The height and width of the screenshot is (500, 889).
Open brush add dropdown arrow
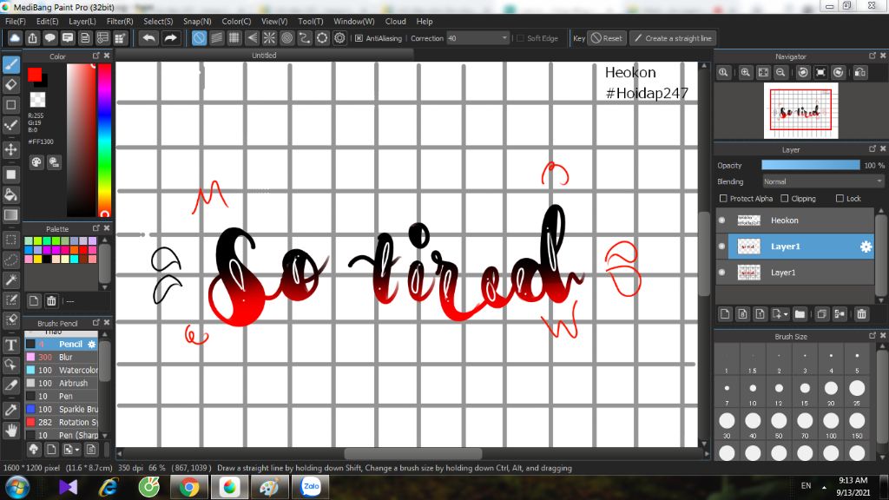point(77,450)
